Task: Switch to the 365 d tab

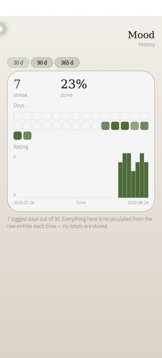Action: click(x=67, y=63)
